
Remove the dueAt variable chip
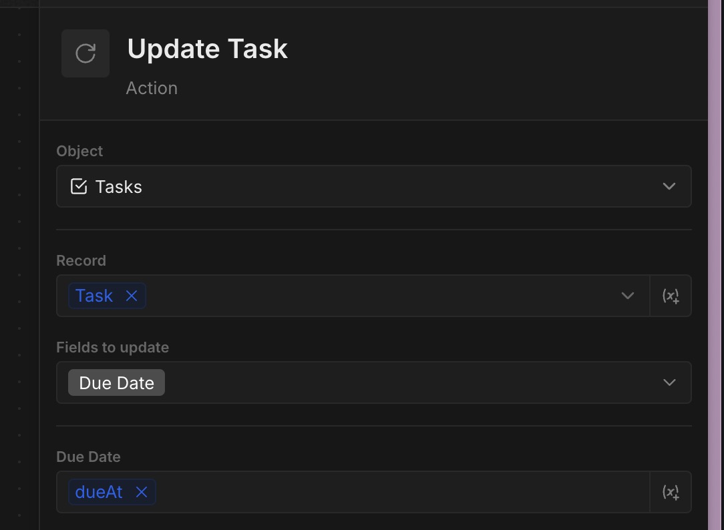(142, 492)
